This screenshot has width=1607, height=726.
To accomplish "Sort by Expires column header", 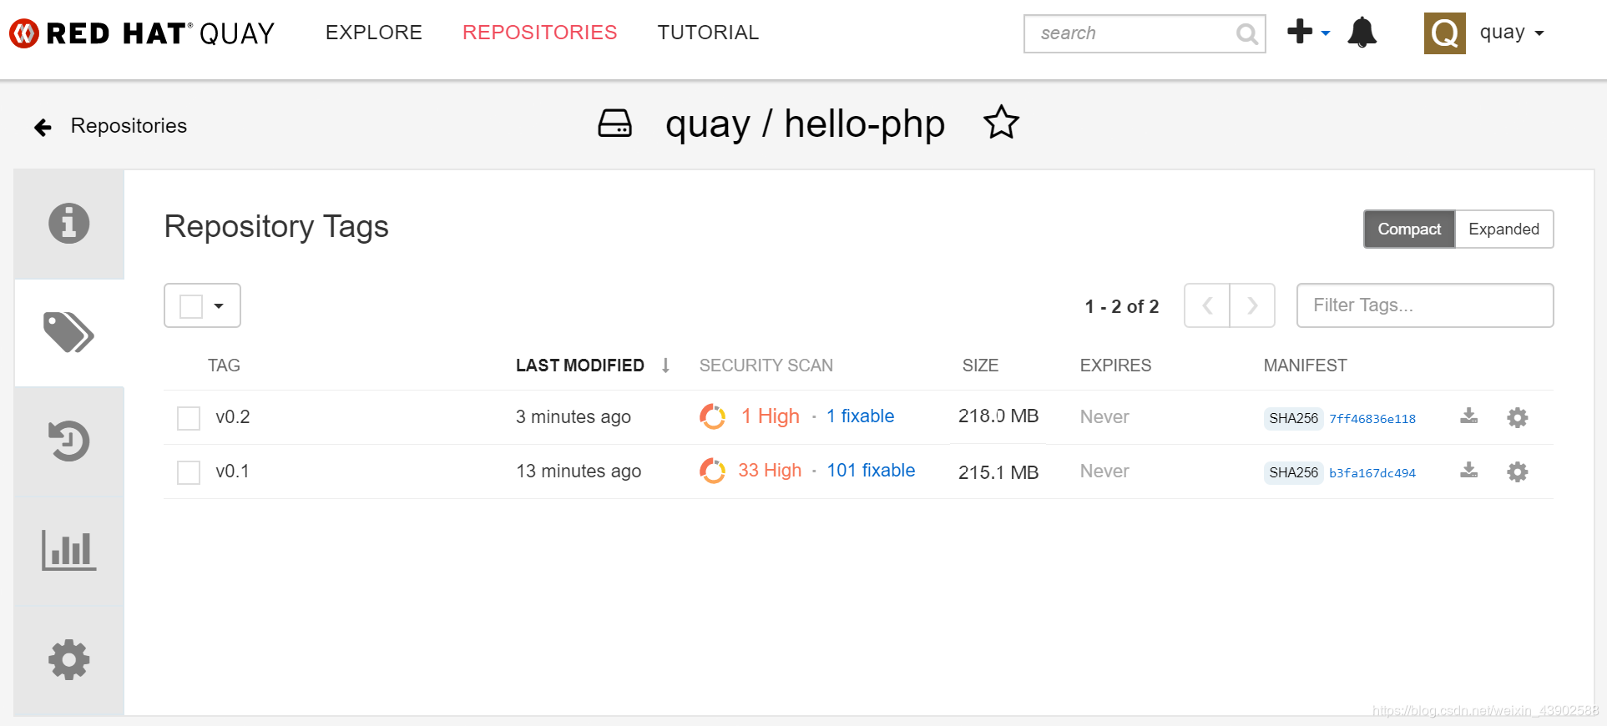I will click(1115, 366).
